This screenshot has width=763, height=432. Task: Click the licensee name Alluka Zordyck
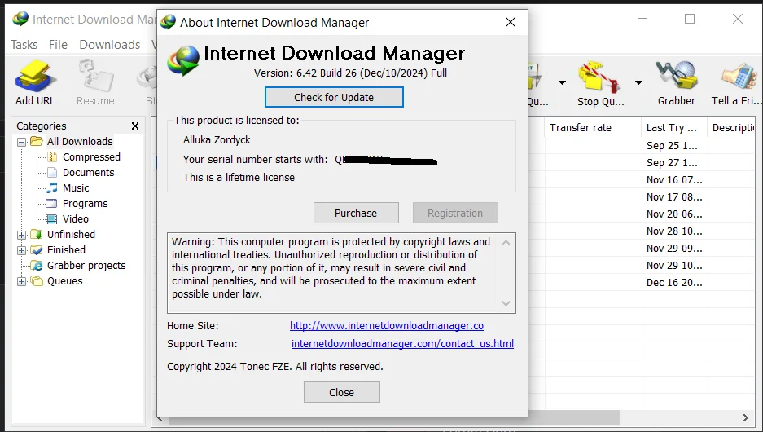point(217,139)
